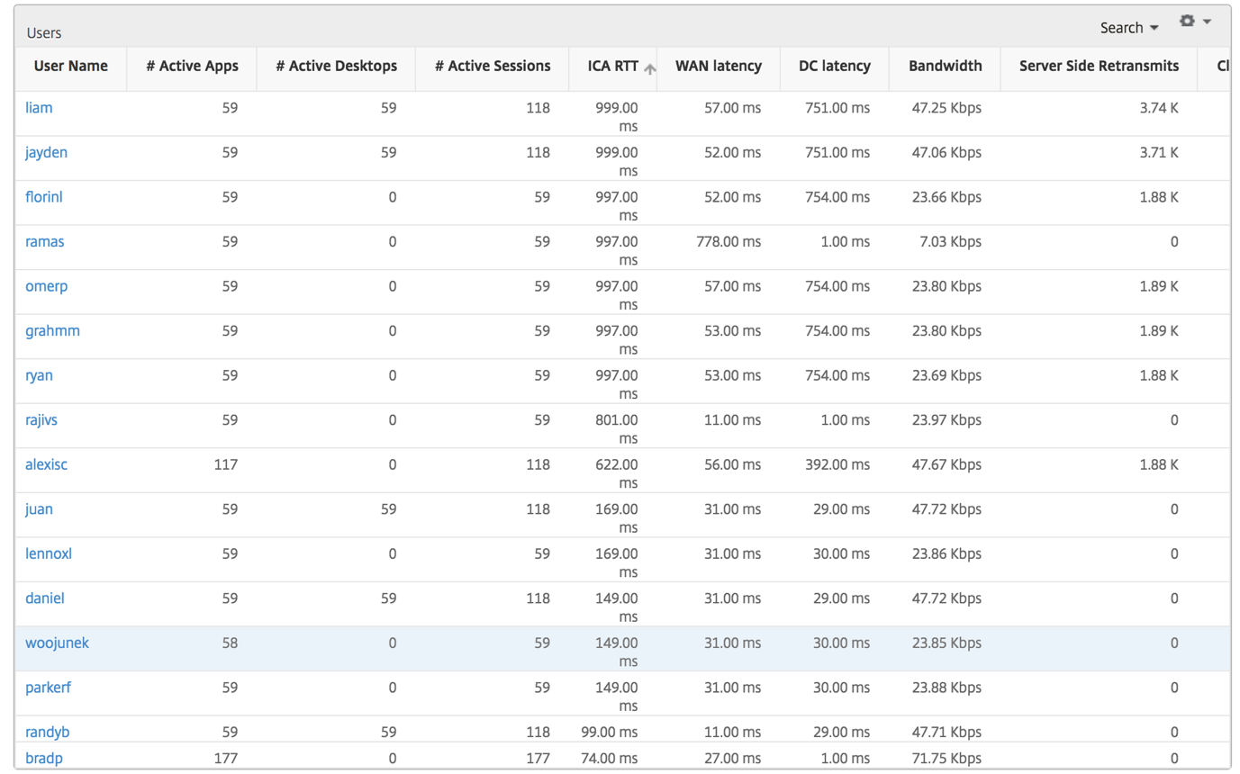1240x774 pixels.
Task: Sort by Server Side Retransmits column
Action: tap(1099, 66)
